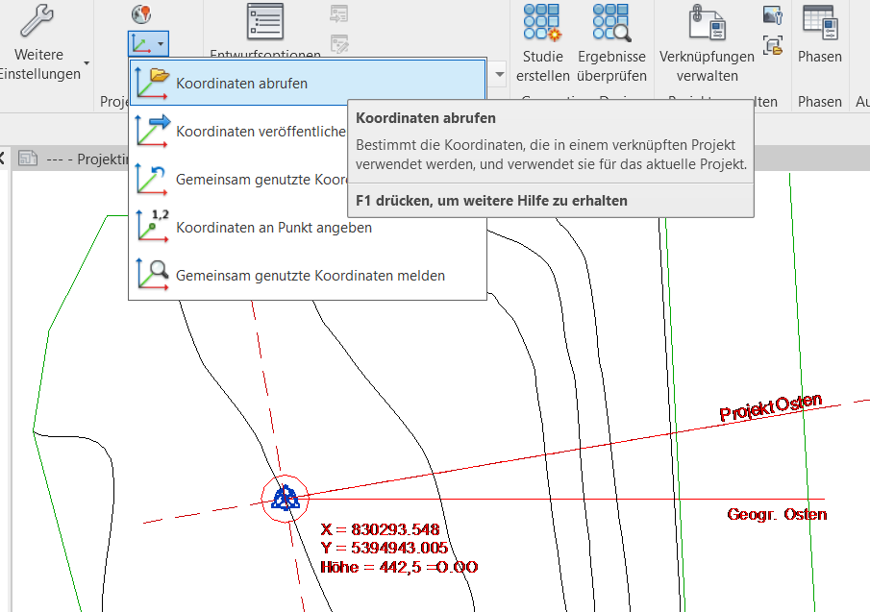Choose Gemeinsam genutzte Koordinaten melden

pos(310,276)
